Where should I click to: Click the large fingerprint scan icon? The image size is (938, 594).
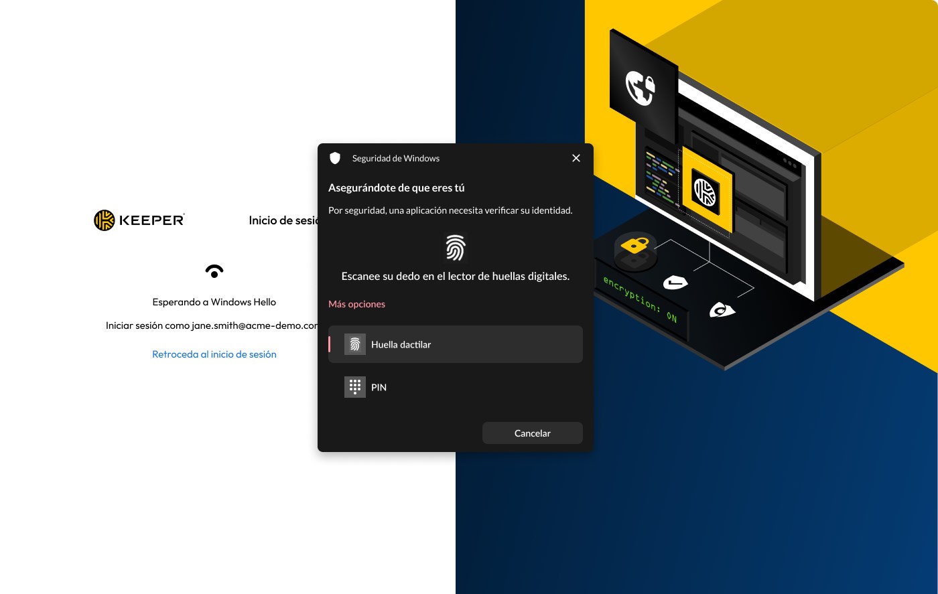456,248
